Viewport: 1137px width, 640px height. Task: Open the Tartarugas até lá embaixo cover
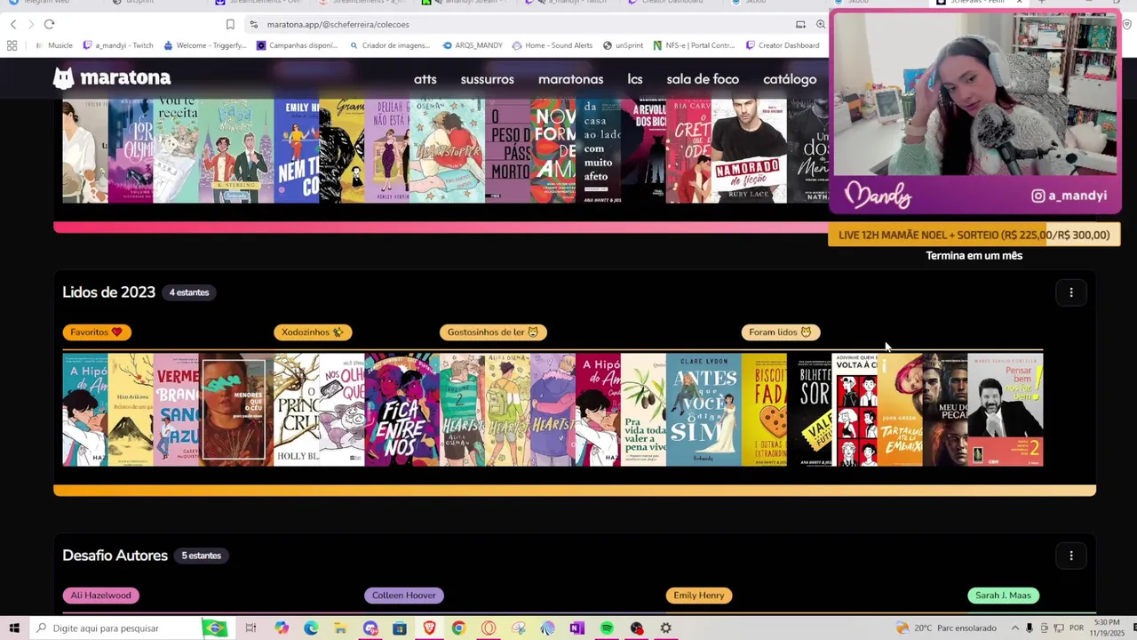[899, 410]
